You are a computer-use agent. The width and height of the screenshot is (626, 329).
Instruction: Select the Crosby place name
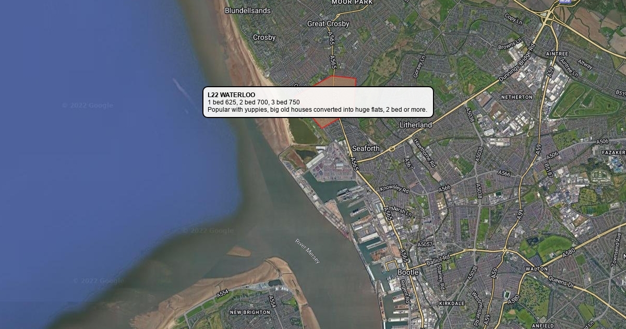(x=264, y=38)
